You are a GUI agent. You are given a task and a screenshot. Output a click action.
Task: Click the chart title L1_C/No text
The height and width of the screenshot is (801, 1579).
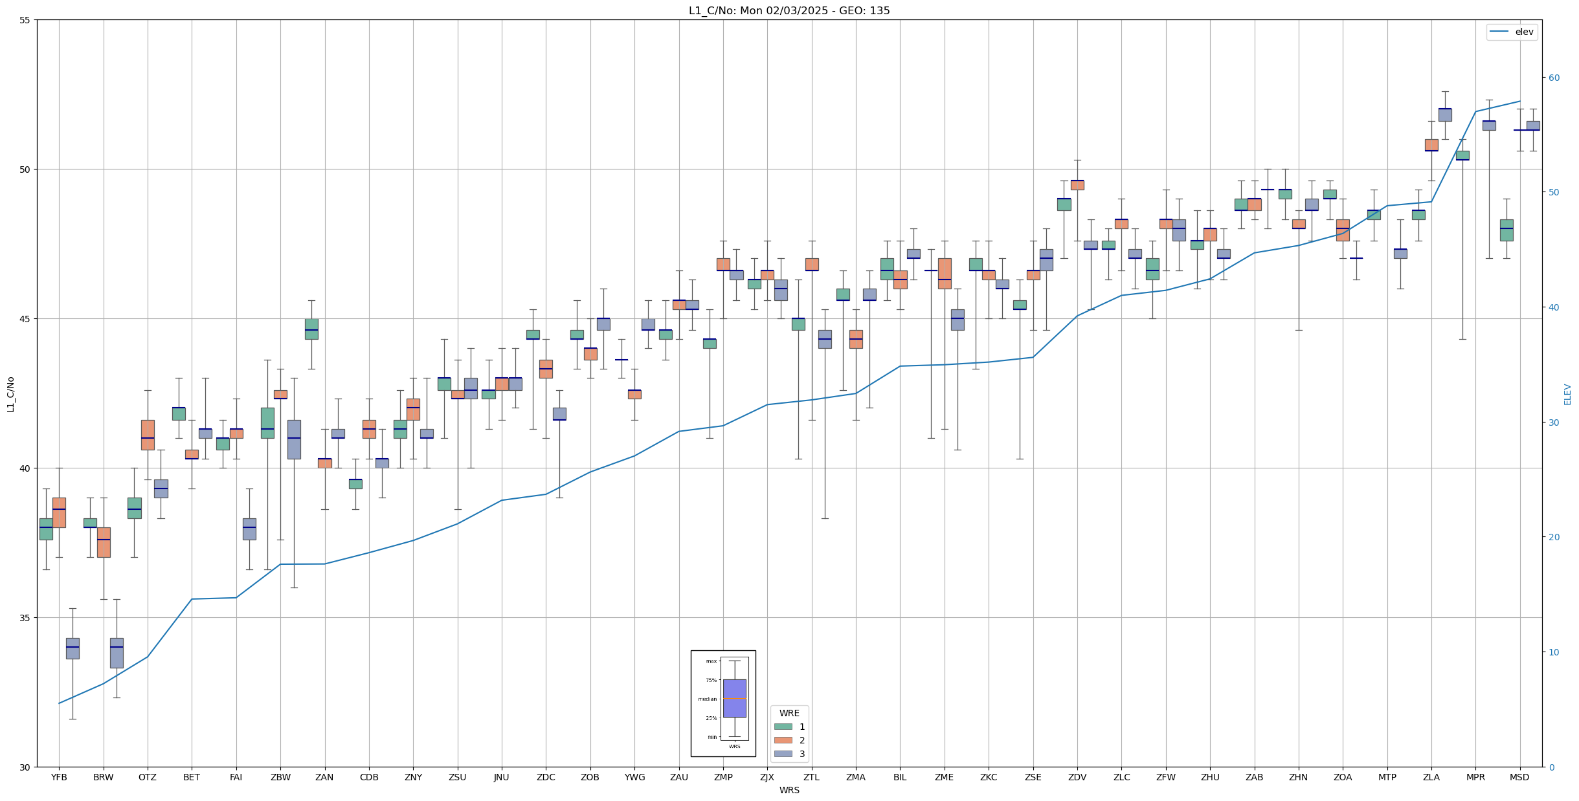click(789, 10)
